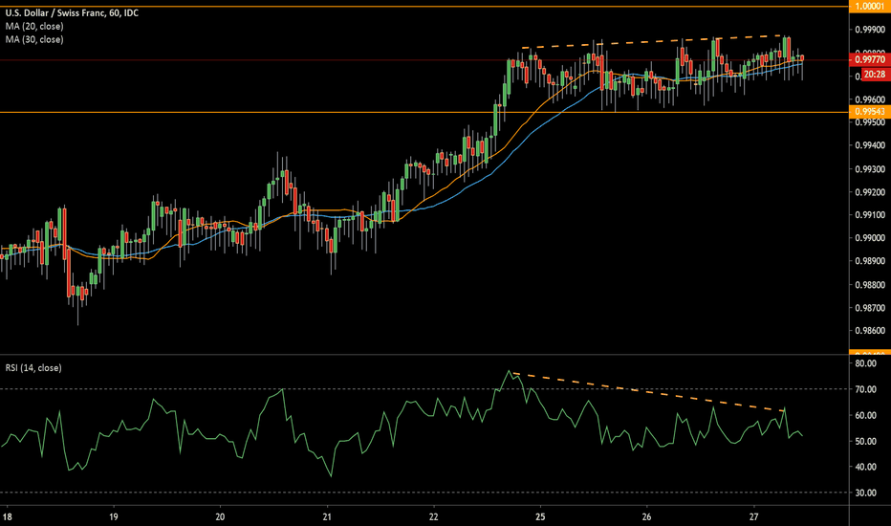
Task: Click the red 0.99770 current price tag
Action: click(x=869, y=60)
